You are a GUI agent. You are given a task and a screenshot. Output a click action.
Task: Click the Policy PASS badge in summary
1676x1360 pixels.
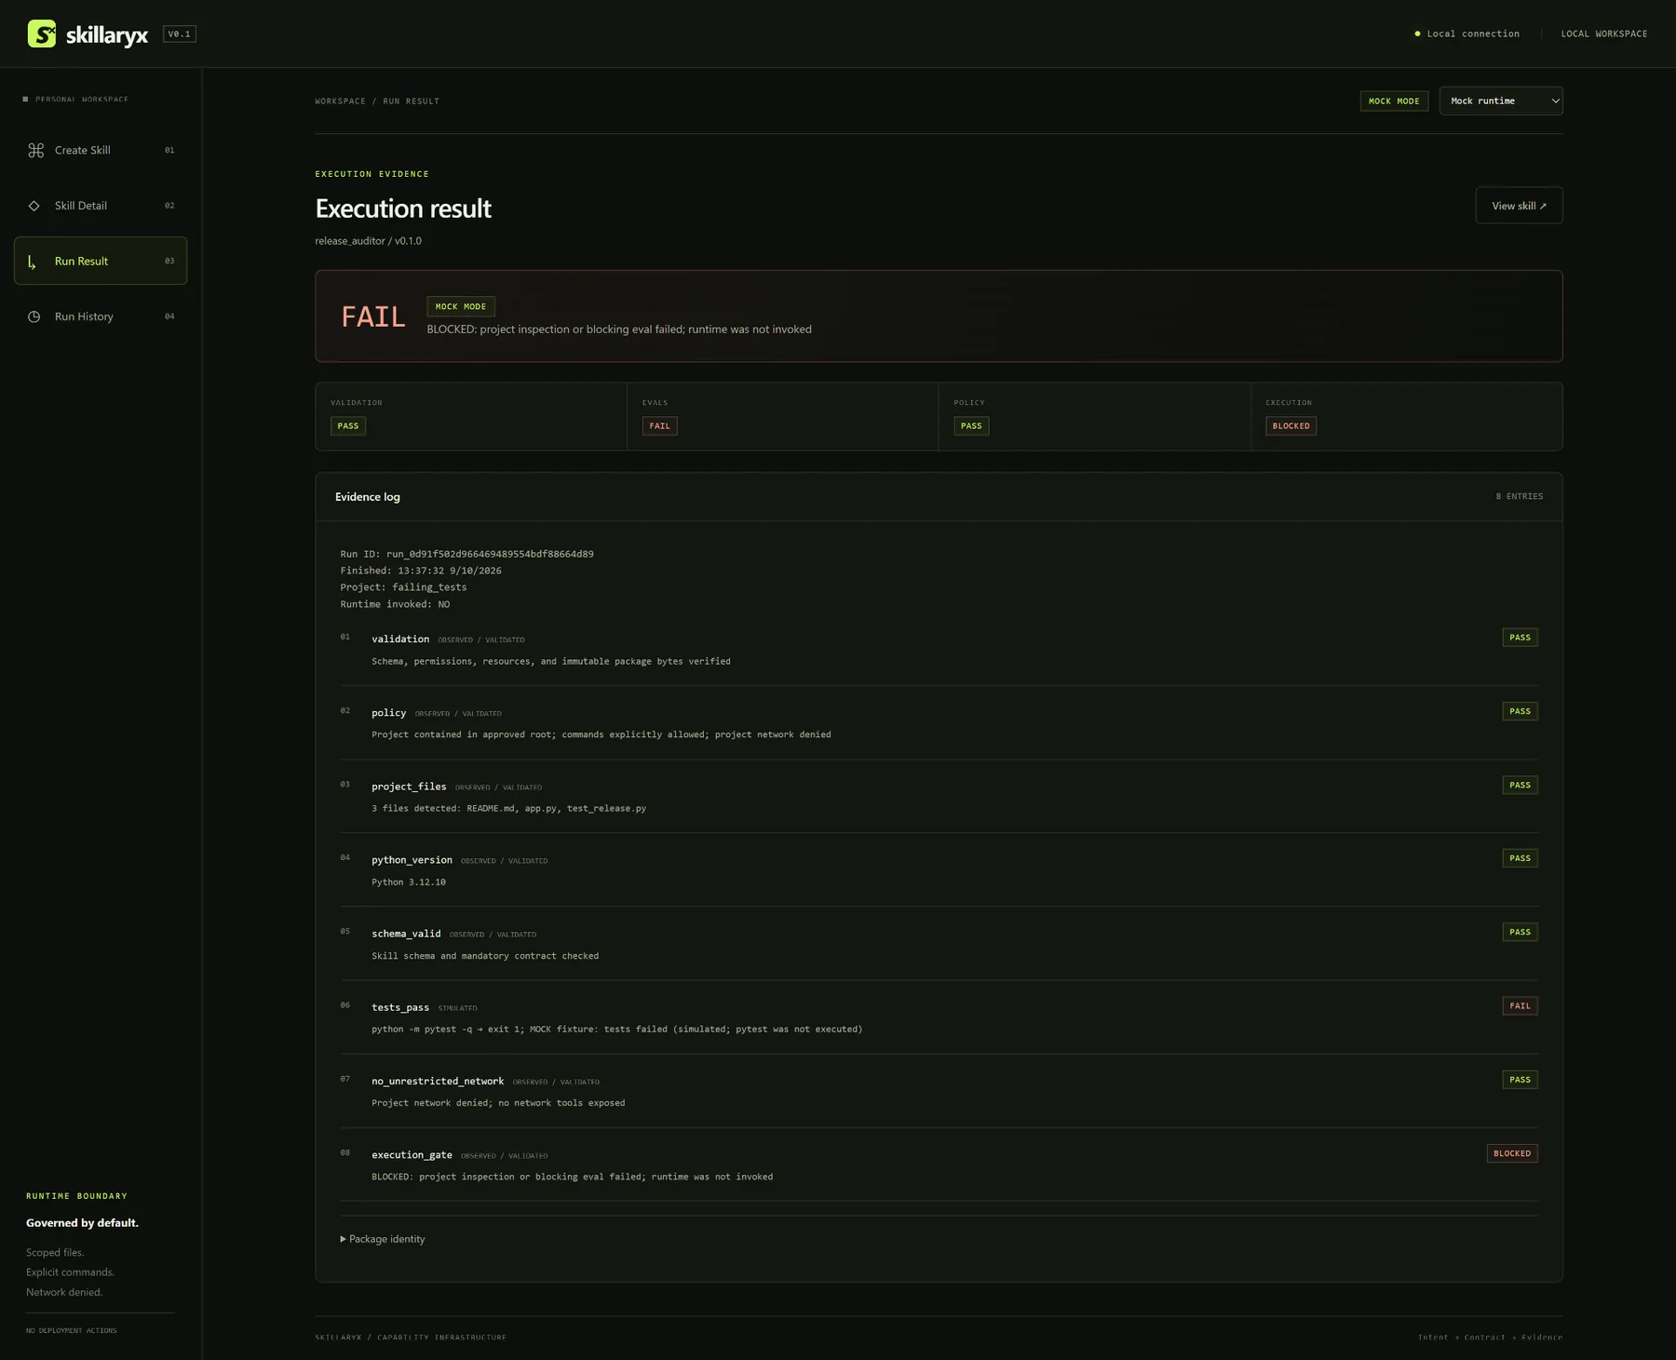[x=971, y=425]
